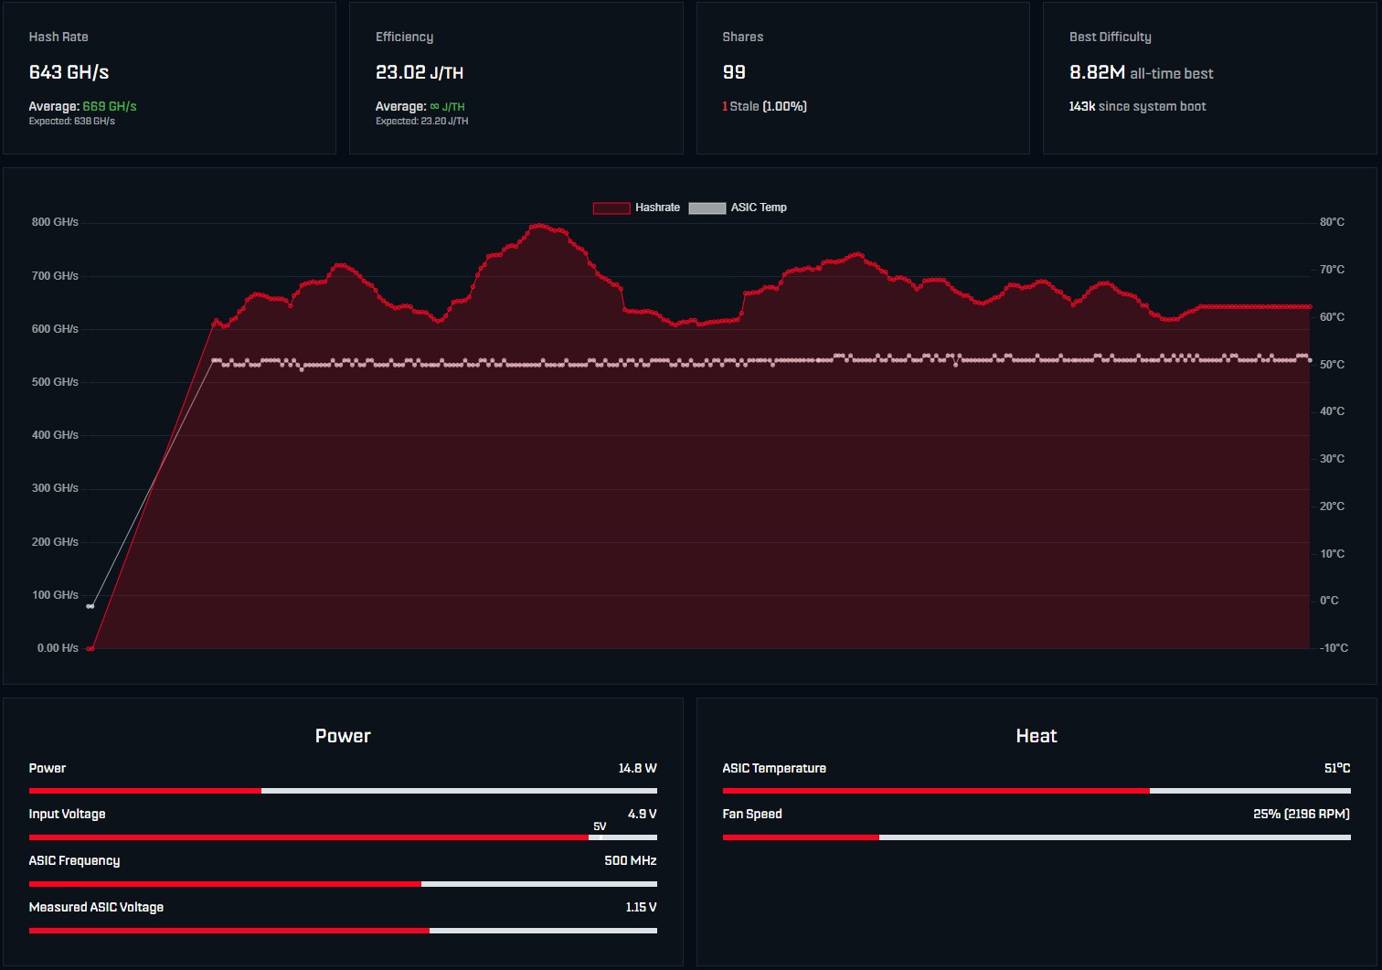Select the Hash Rate 643 GH/s value
1382x970 pixels.
(69, 72)
